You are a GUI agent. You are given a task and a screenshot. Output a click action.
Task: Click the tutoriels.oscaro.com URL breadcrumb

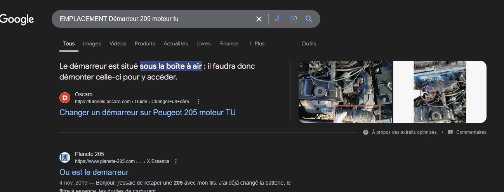pyautogui.click(x=134, y=102)
